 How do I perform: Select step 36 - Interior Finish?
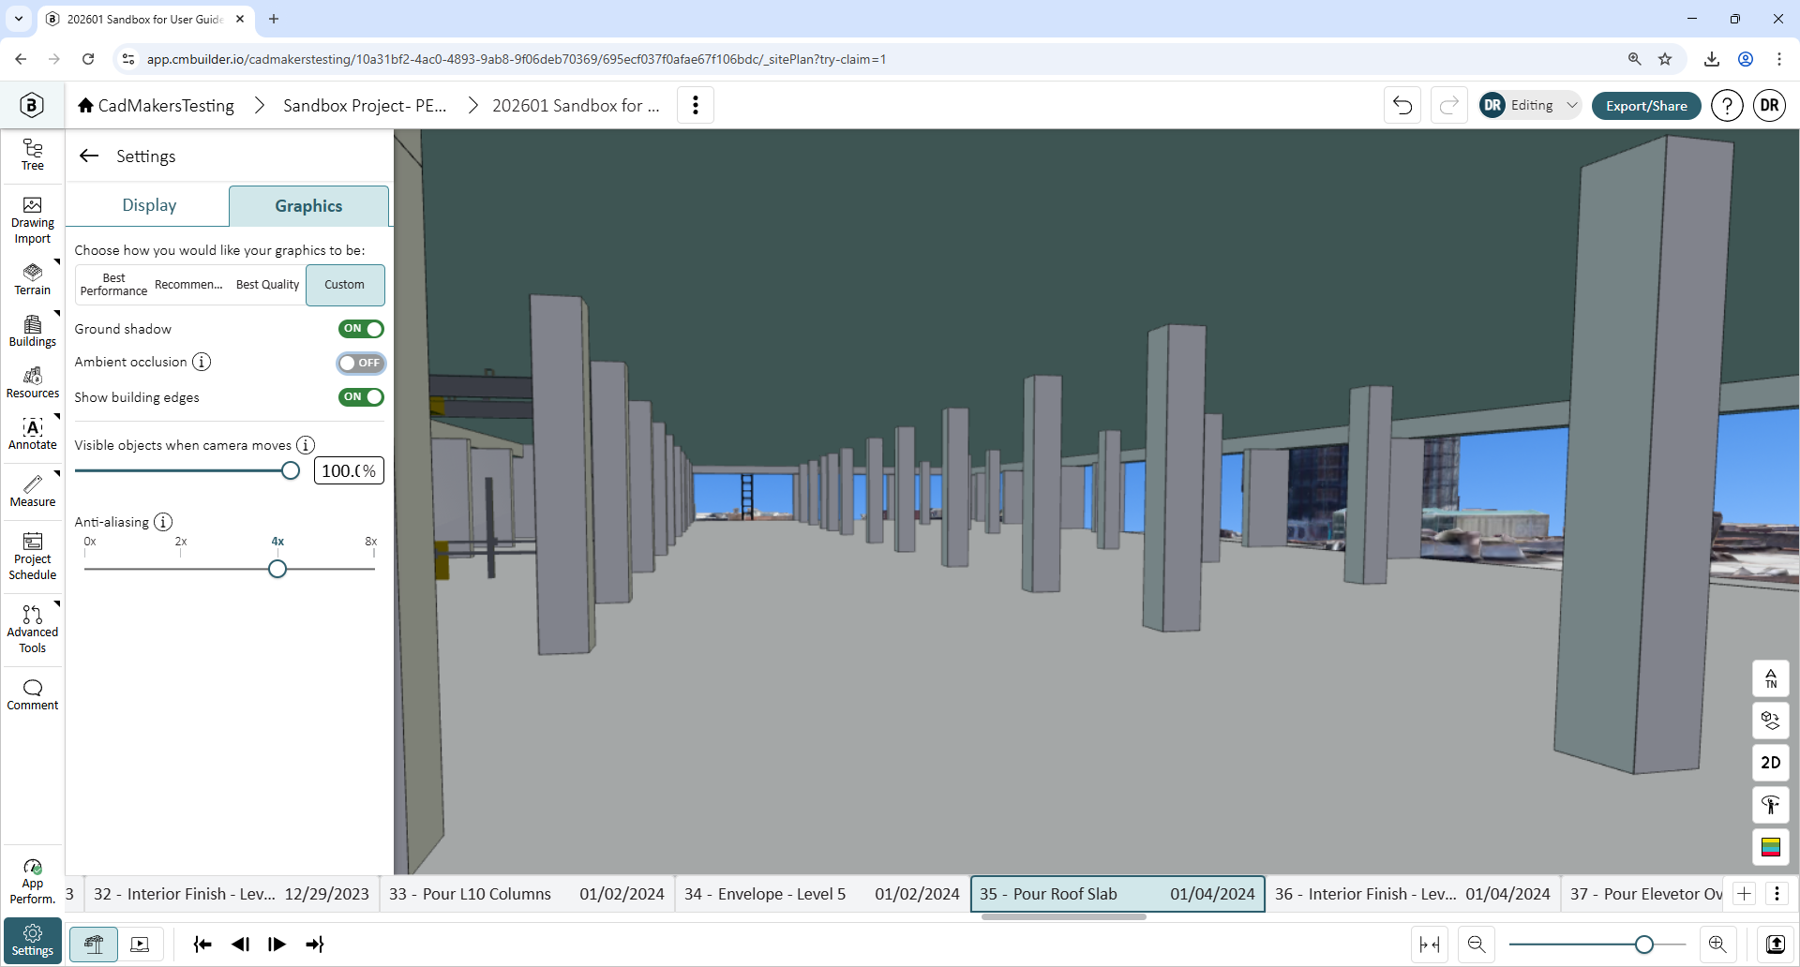[1413, 894]
